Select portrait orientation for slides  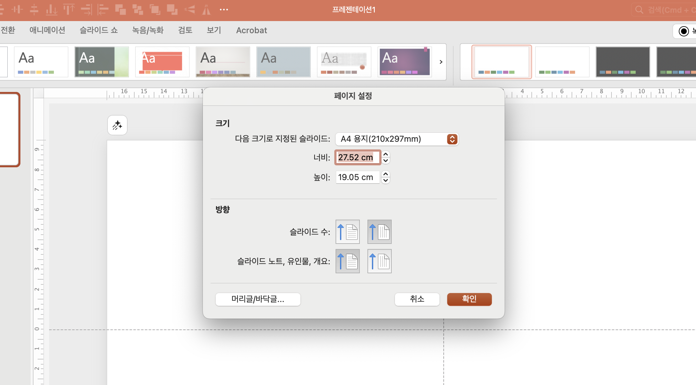tap(347, 232)
